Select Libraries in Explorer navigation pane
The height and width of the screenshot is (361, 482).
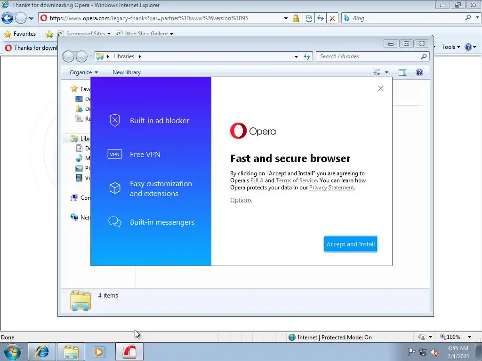click(x=80, y=139)
